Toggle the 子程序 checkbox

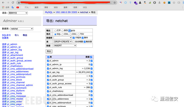pyautogui.click(x=74, y=38)
